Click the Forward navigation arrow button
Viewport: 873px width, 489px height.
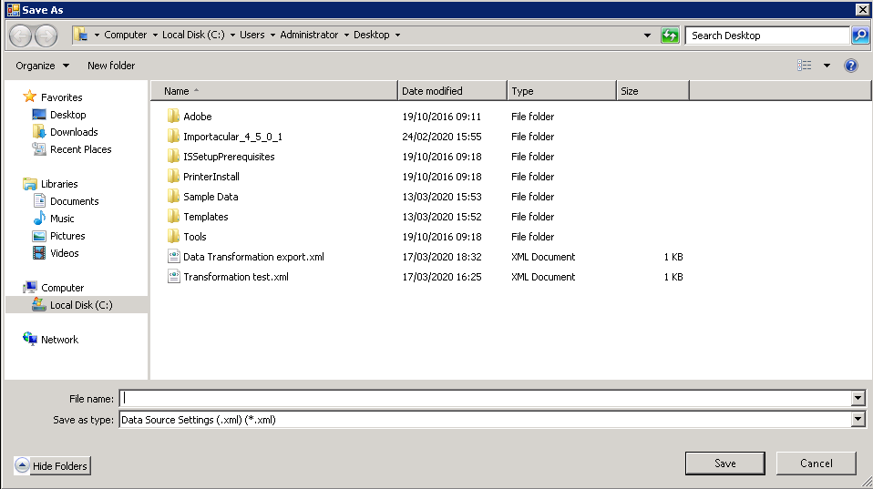coord(46,36)
